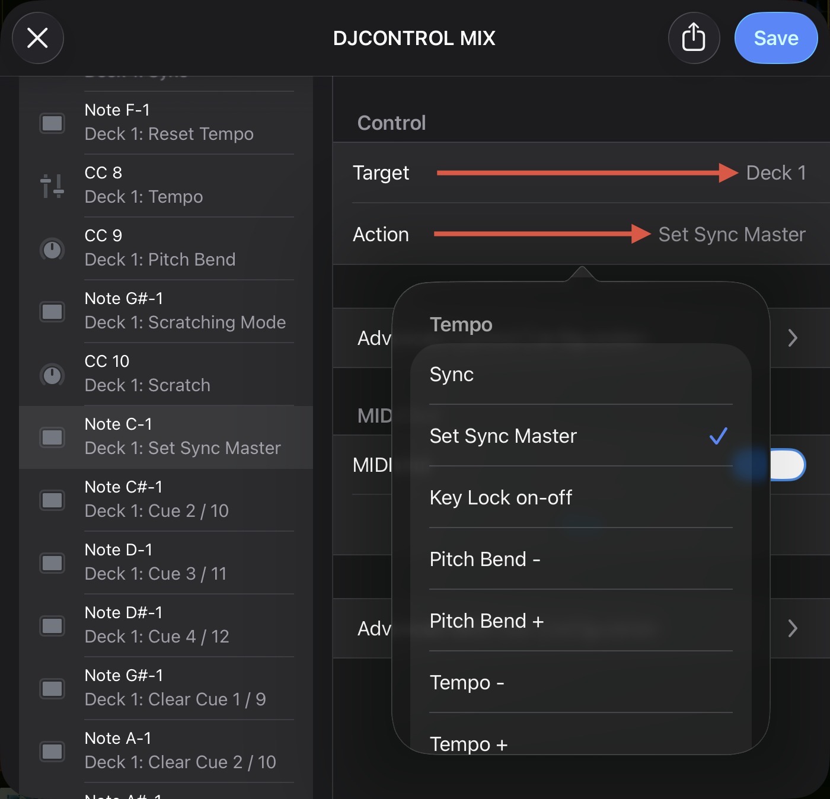830x799 pixels.
Task: Open the Note A-1 Clear Cue 2 / 10 mapping
Action: 166,751
